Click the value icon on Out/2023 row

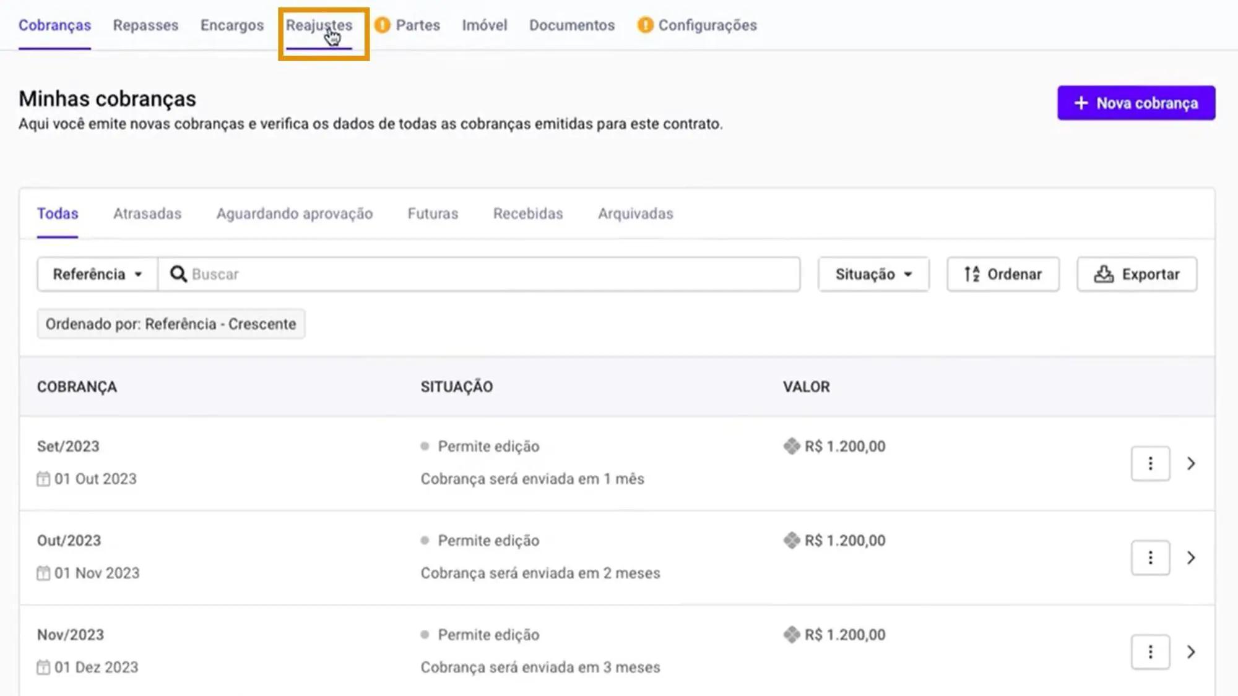pos(792,540)
